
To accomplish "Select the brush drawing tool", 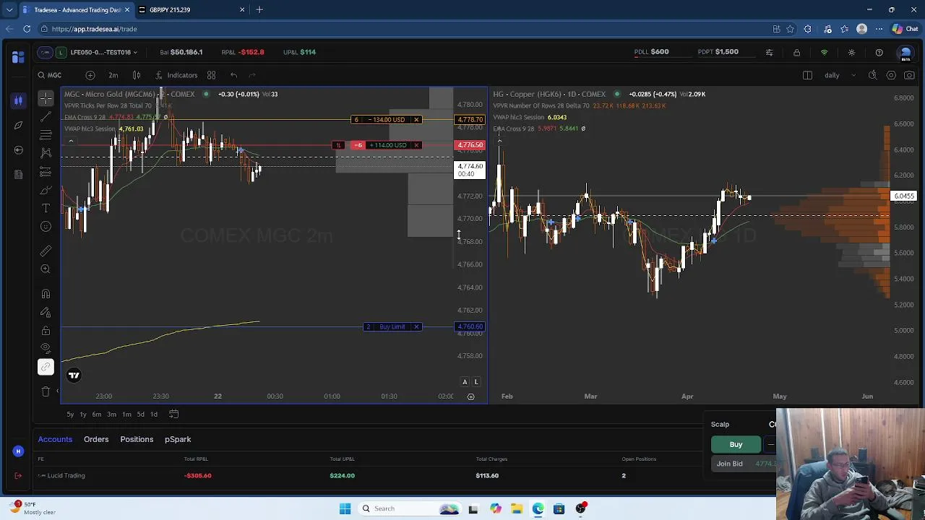I will [46, 190].
